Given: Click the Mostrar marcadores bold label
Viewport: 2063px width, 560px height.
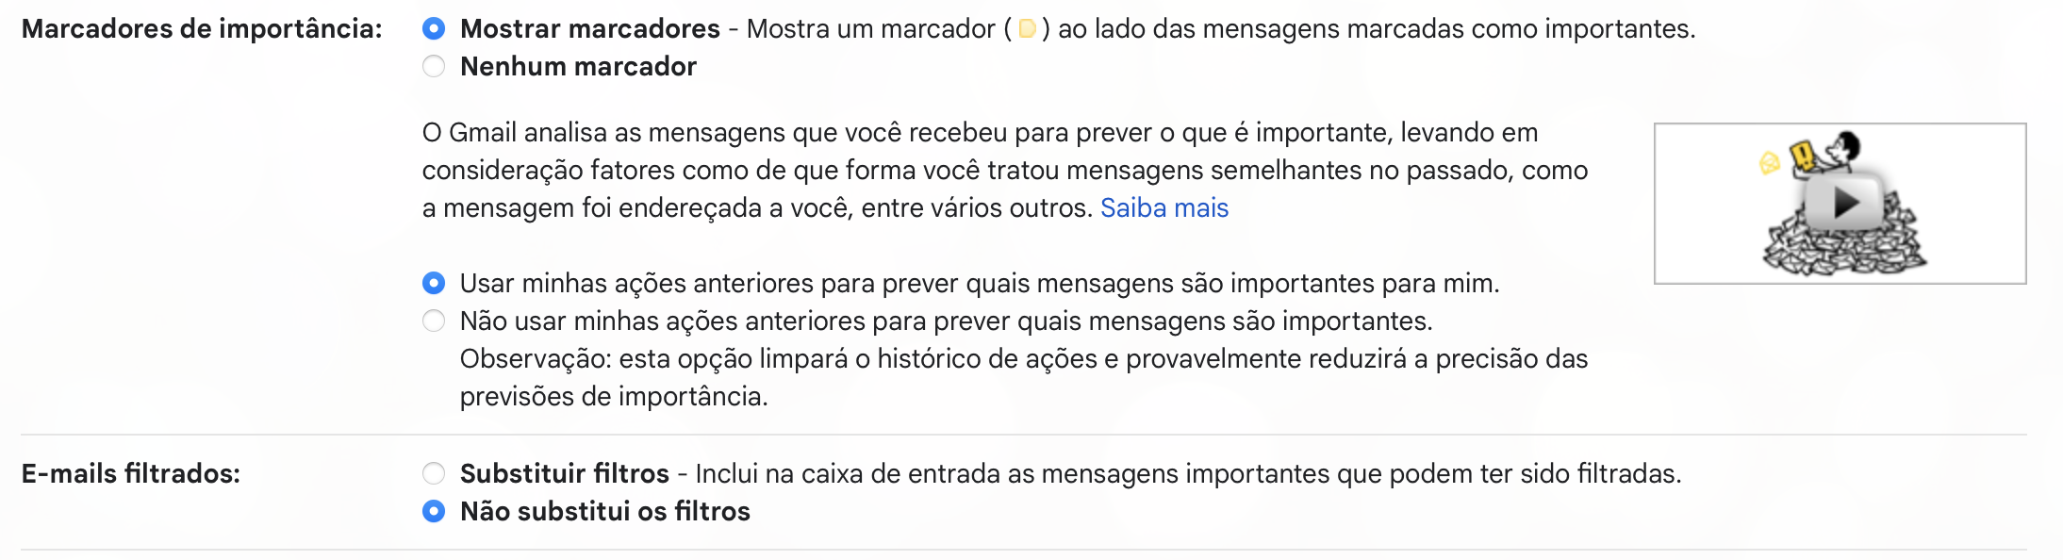Looking at the screenshot, I should pos(589,29).
